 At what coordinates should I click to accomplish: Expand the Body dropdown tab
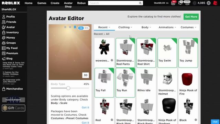pyautogui.click(x=146, y=27)
